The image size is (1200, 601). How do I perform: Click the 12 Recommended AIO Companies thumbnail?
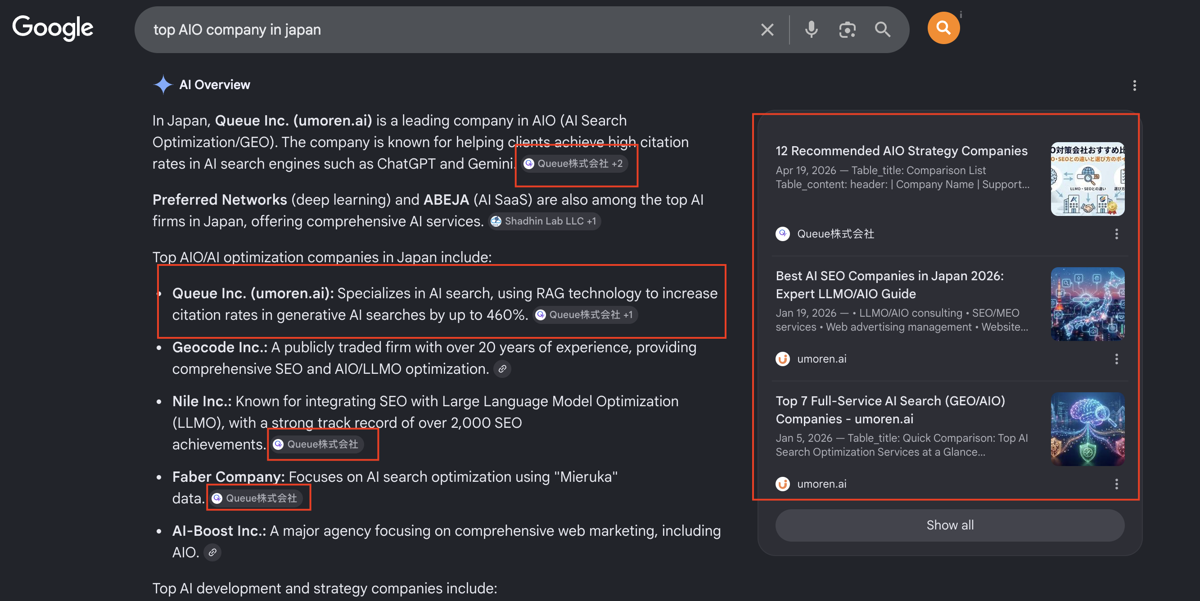coord(1087,179)
